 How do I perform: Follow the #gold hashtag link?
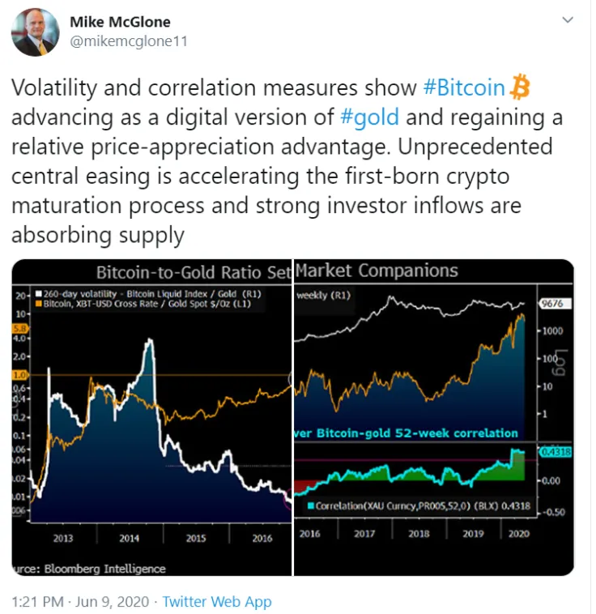click(x=370, y=117)
